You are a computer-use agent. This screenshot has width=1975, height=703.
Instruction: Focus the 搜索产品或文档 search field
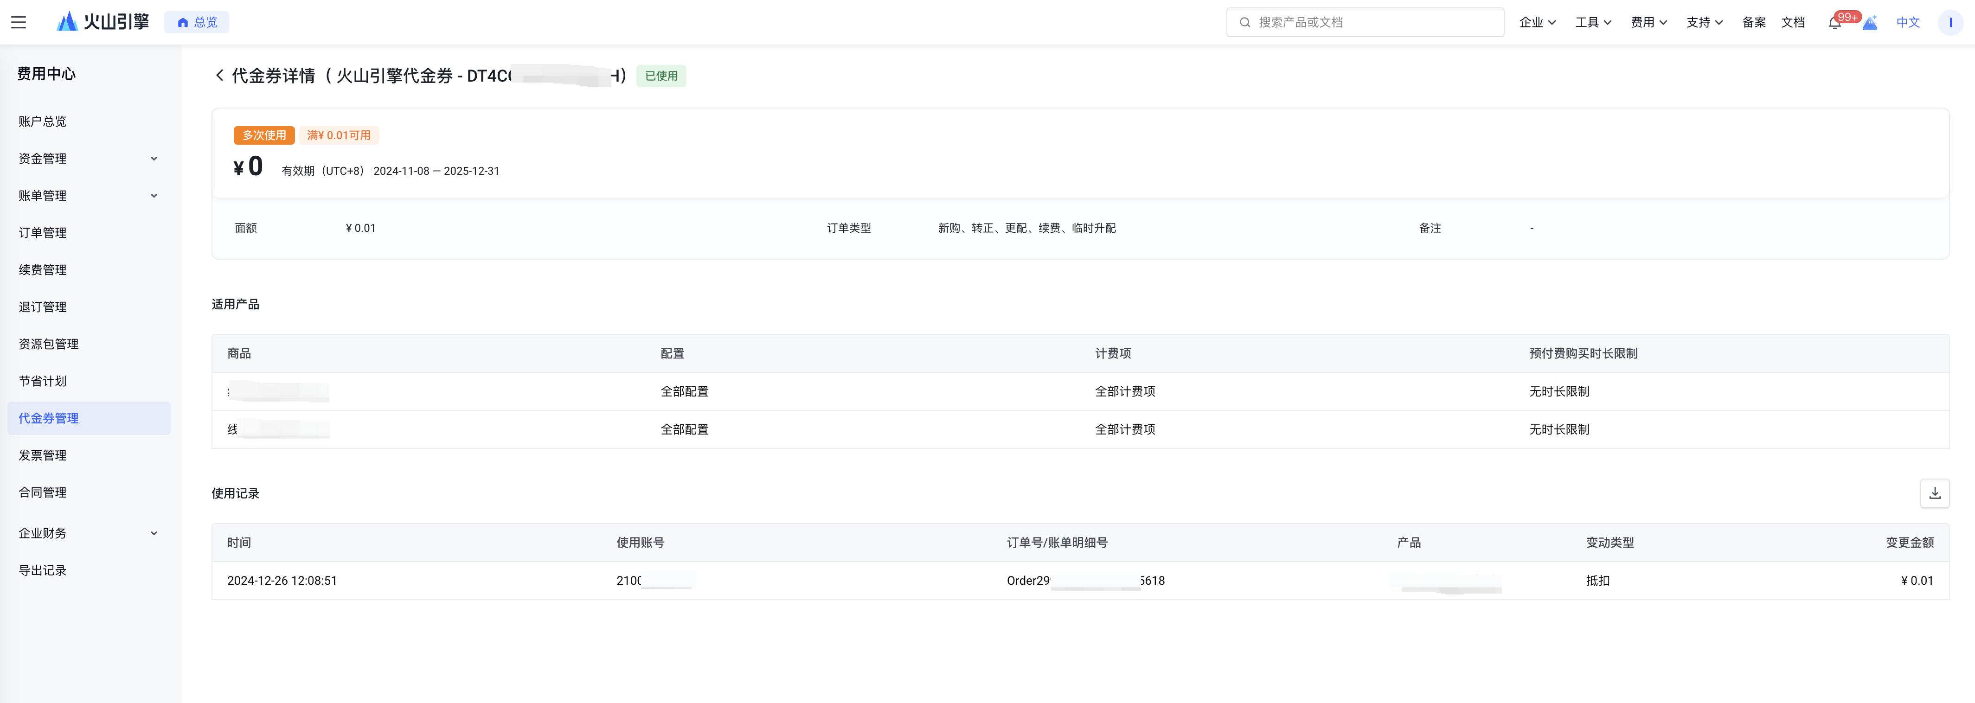click(1365, 22)
